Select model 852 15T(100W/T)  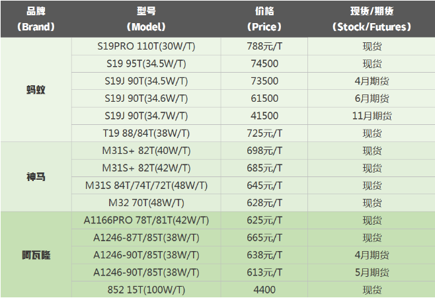(x=146, y=289)
